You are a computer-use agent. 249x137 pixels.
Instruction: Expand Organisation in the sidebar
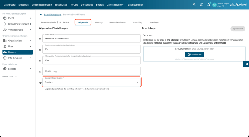pyautogui.click(x=17, y=41)
